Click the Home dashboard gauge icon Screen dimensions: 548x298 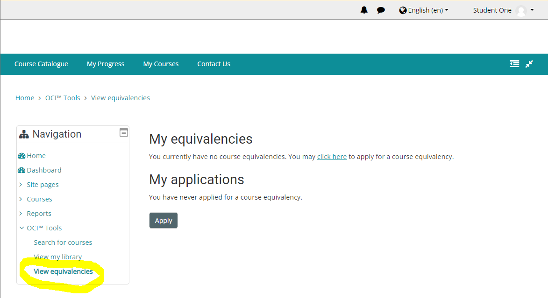(x=21, y=156)
